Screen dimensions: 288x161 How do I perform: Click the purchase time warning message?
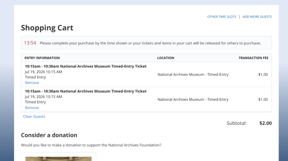pyautogui.click(x=150, y=43)
